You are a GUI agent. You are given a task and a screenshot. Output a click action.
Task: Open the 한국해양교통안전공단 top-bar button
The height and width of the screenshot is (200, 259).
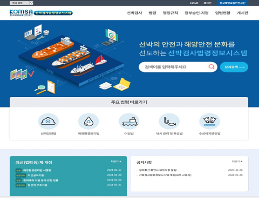(x=232, y=3)
